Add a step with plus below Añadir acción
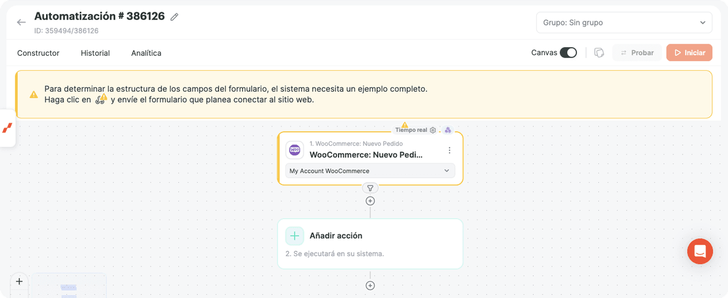Screen dimensions: 728x298 (370, 285)
